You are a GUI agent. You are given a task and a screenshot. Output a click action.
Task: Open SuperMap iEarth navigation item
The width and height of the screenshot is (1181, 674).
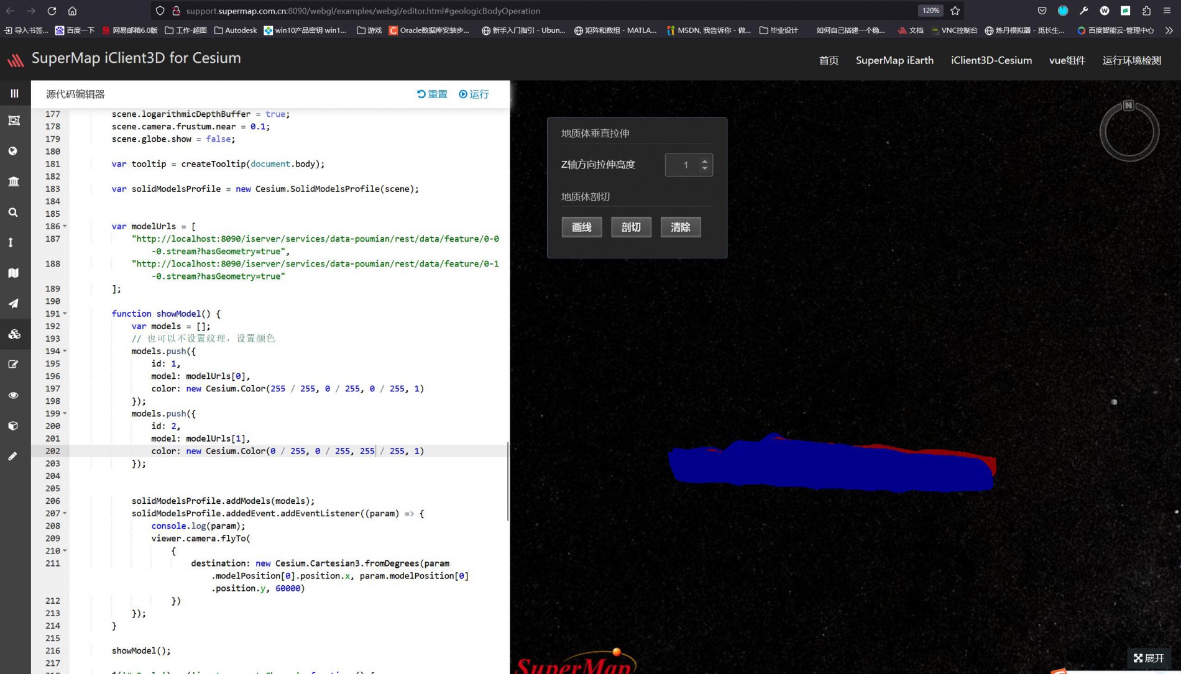(x=894, y=60)
